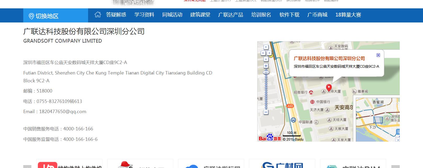Image resolution: width=423 pixels, height=168 pixels.
Task: Click the 天济大厦 building icon on the map
Action: coord(327,110)
